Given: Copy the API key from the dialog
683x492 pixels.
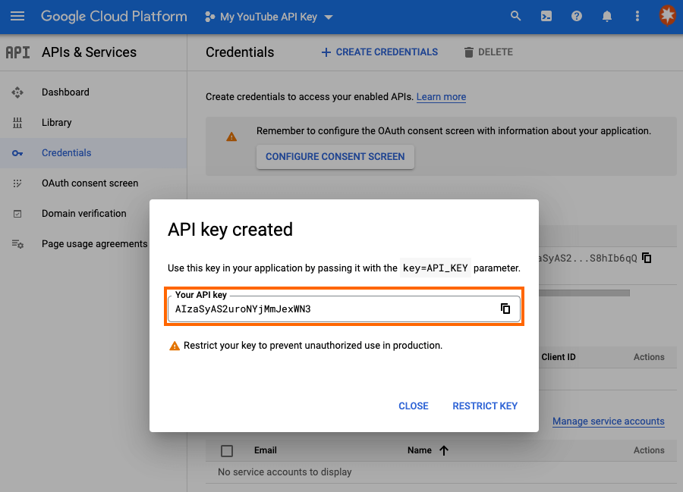Looking at the screenshot, I should tap(505, 309).
